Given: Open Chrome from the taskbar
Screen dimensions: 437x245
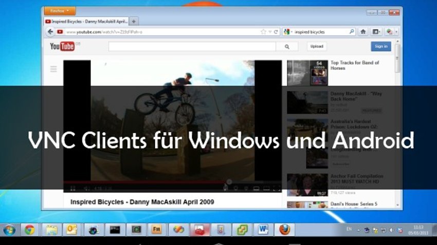Looking at the screenshot, I should 29,230.
